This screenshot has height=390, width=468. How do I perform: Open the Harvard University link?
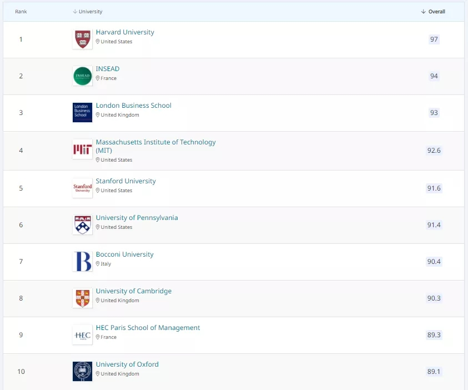(x=124, y=32)
